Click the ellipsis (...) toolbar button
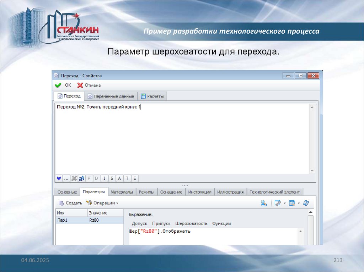 [x=66, y=178]
